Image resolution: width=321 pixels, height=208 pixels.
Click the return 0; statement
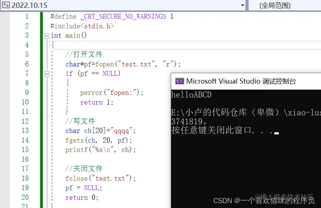pos(82,198)
